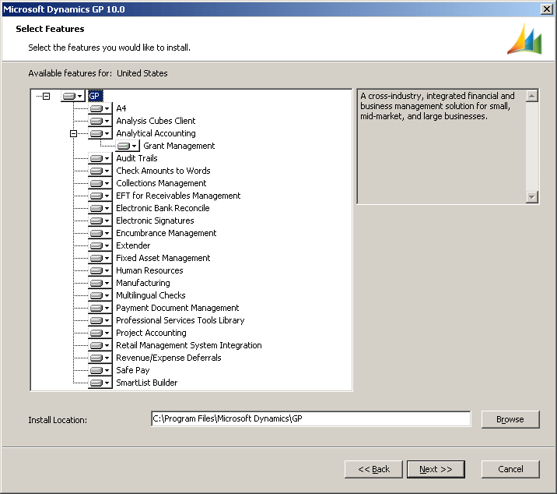The width and height of the screenshot is (557, 494).
Task: Open feature icon dropdown beside Human Resources
Action: (100, 270)
